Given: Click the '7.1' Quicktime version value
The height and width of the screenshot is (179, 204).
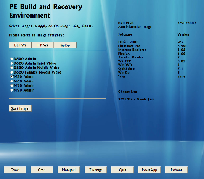Looking at the screenshot, I should tap(180, 68).
